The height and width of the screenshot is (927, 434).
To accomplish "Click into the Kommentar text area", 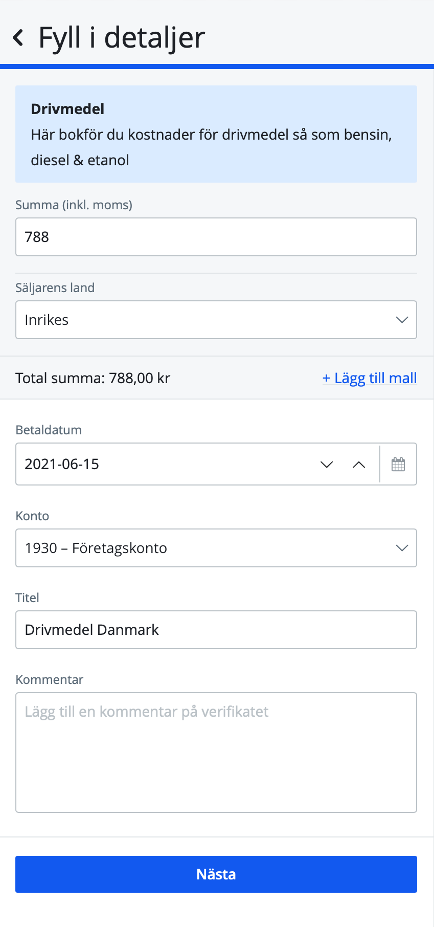I will coord(216,752).
